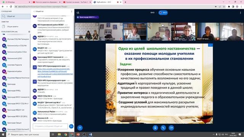
Task: Show hidden system tray icons
Action: click(213, 134)
